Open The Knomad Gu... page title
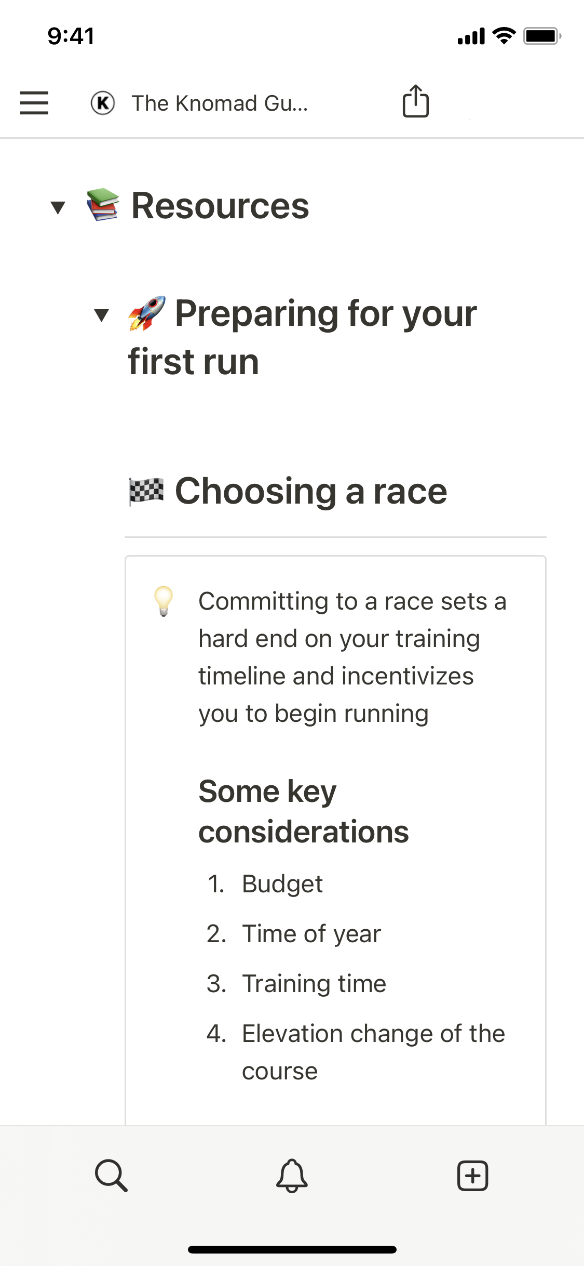 [x=220, y=103]
